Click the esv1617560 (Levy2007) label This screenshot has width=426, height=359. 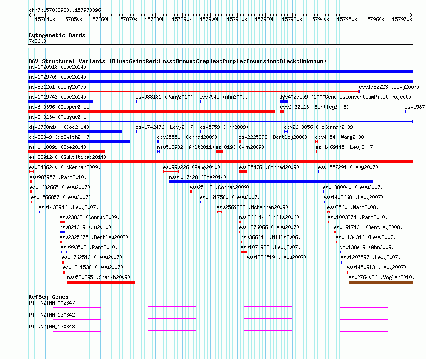click(230, 197)
